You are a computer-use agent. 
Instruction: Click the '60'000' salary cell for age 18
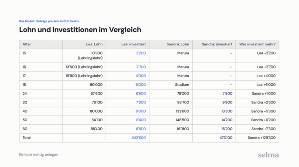(x=84, y=85)
